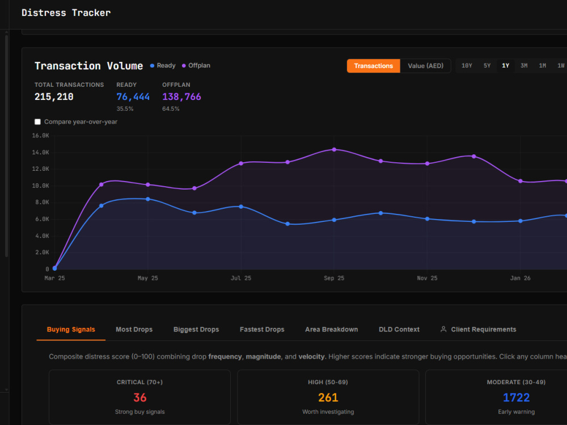Click the Ready May 25 data point
This screenshot has width=567, height=425.
[148, 199]
